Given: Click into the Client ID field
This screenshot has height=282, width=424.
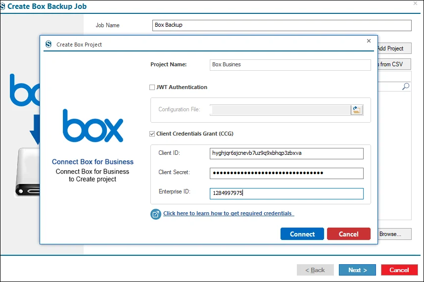Looking at the screenshot, I should point(286,153).
